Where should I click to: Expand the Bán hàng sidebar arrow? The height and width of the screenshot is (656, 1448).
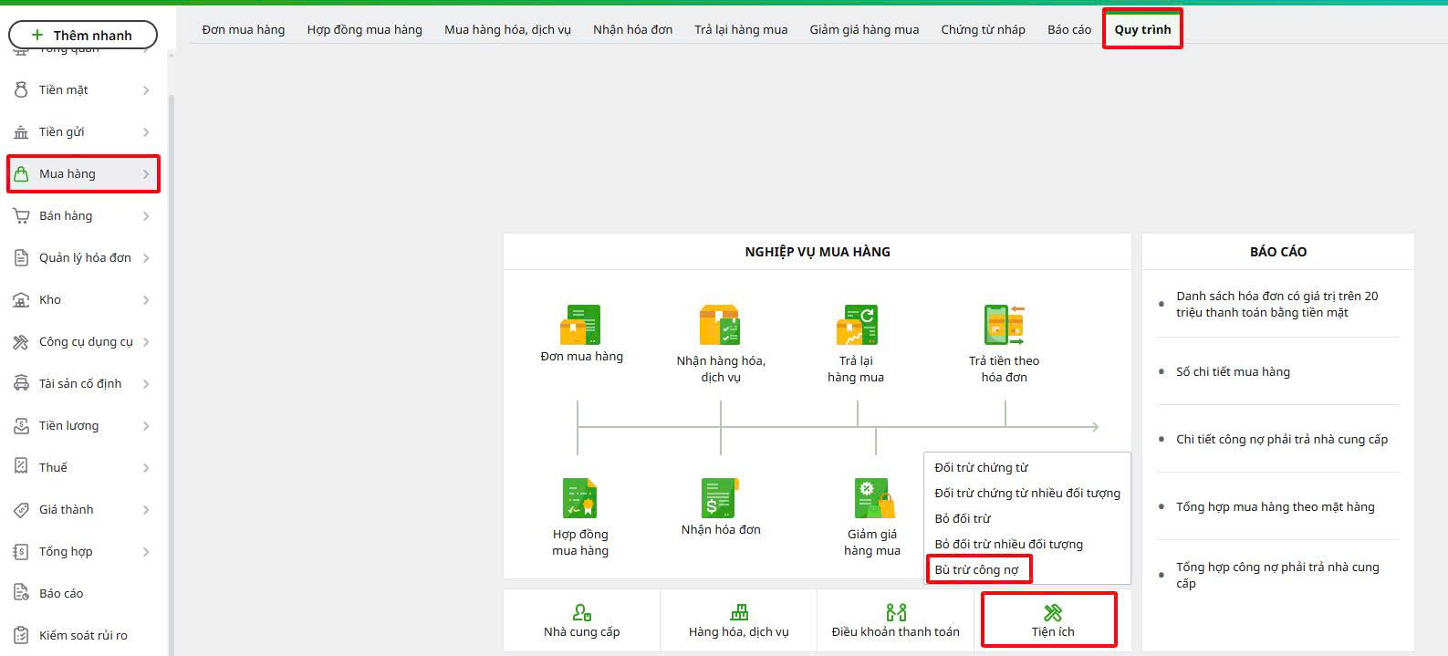[146, 216]
